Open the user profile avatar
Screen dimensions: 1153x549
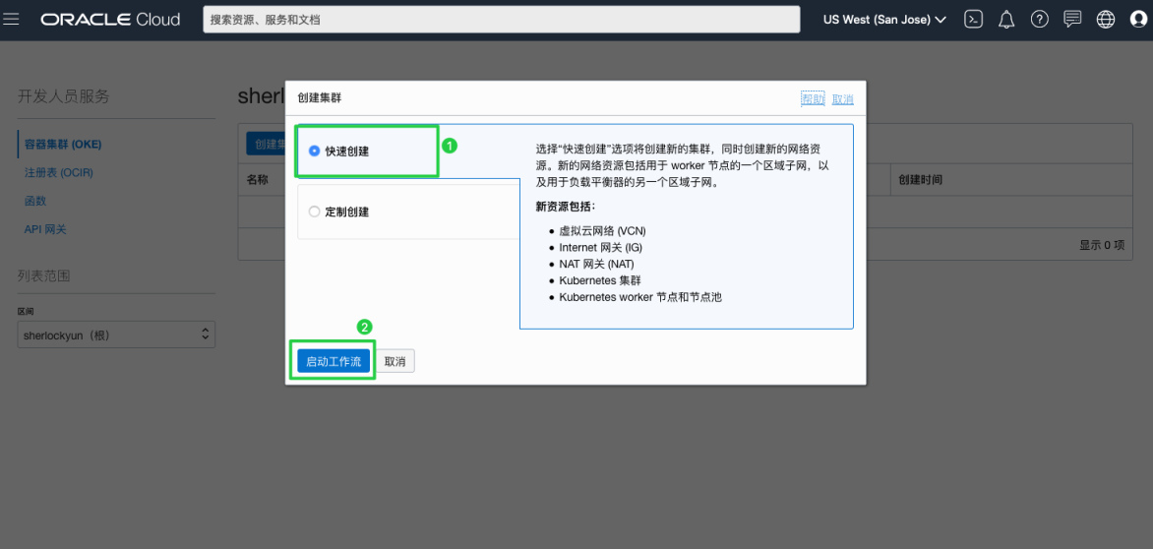(x=1138, y=20)
